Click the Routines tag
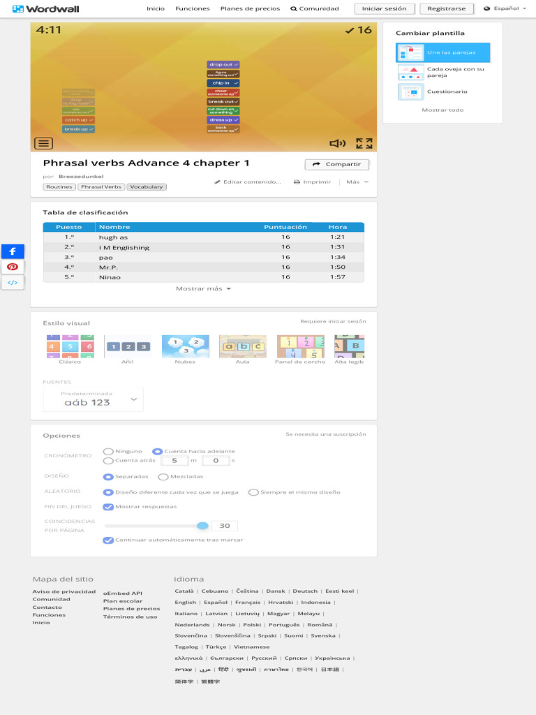The width and height of the screenshot is (536, 715). click(x=59, y=187)
